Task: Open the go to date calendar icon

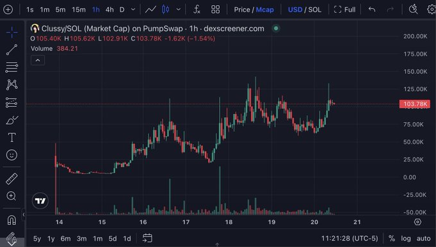Action: click(147, 238)
